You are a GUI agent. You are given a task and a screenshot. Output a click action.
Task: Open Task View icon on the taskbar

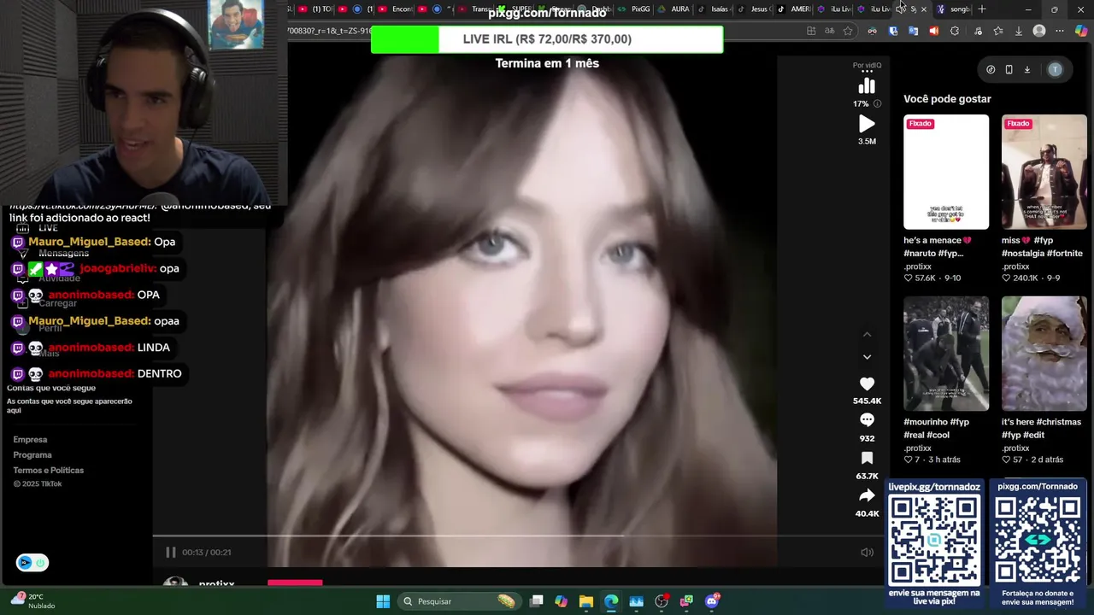(x=536, y=601)
